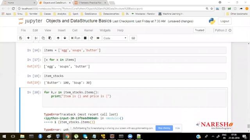Image resolution: width=250 pixels, height=140 pixels.
Task: Switch to the 5 Fantastic Practical tab
Action: pos(91,3)
